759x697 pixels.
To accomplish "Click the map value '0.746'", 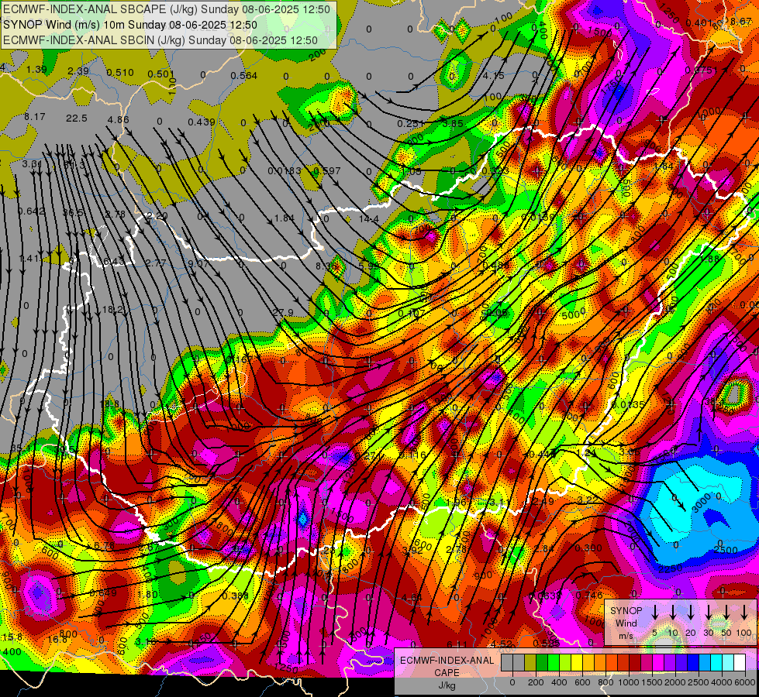I will pyautogui.click(x=589, y=596).
